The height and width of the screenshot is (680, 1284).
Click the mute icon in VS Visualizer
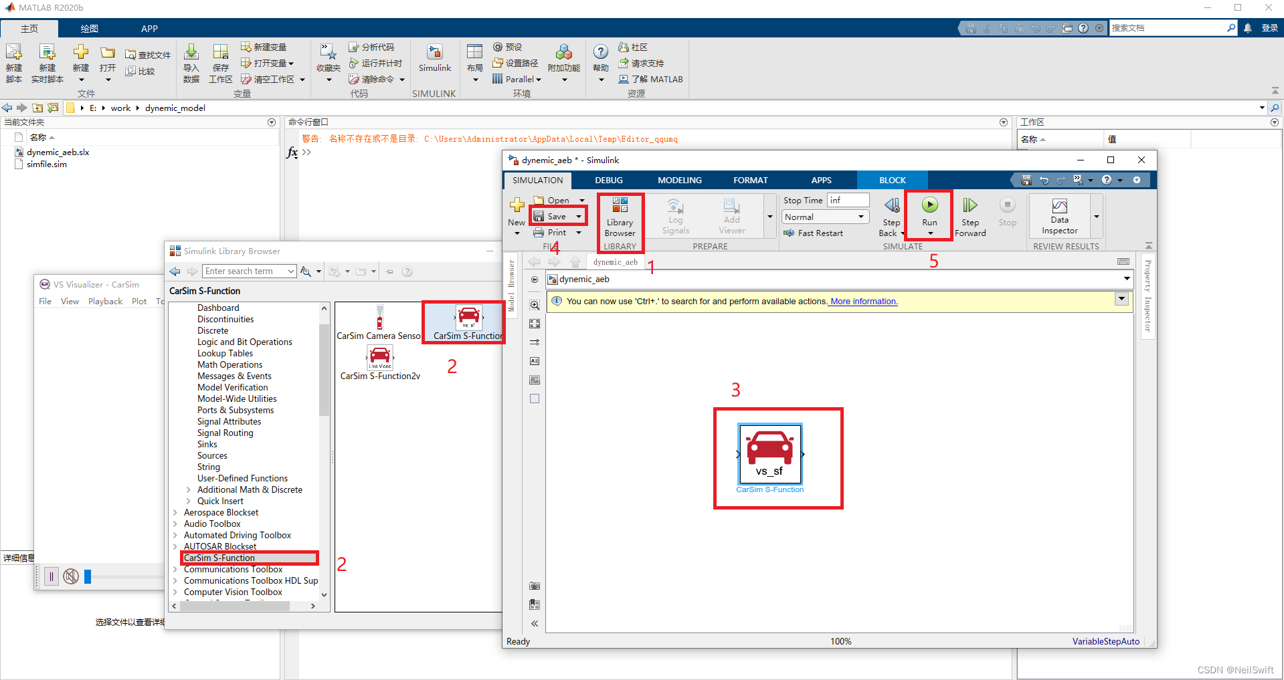pos(71,576)
